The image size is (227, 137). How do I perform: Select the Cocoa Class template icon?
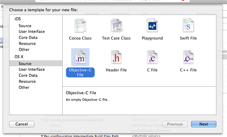pos(80,25)
